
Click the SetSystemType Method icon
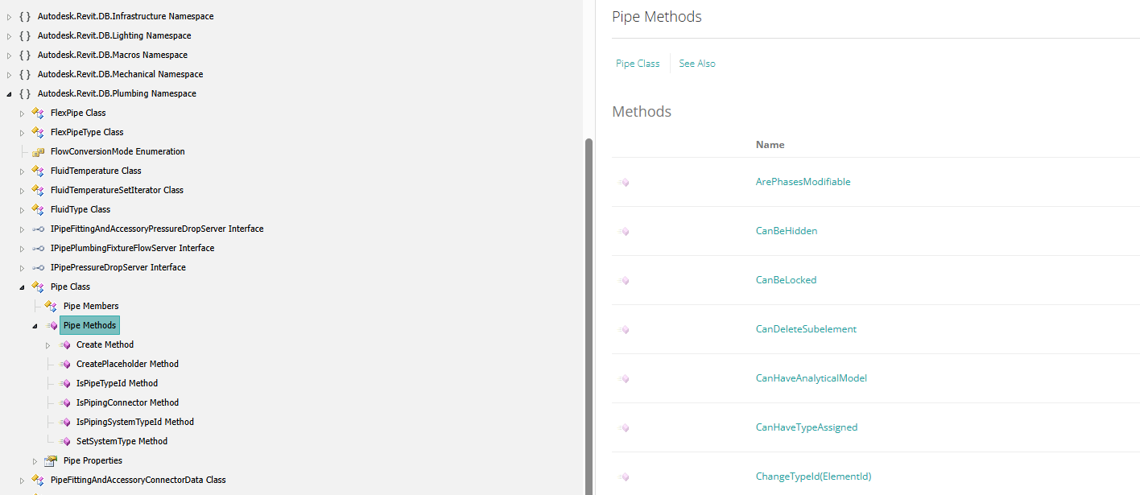pyautogui.click(x=64, y=441)
